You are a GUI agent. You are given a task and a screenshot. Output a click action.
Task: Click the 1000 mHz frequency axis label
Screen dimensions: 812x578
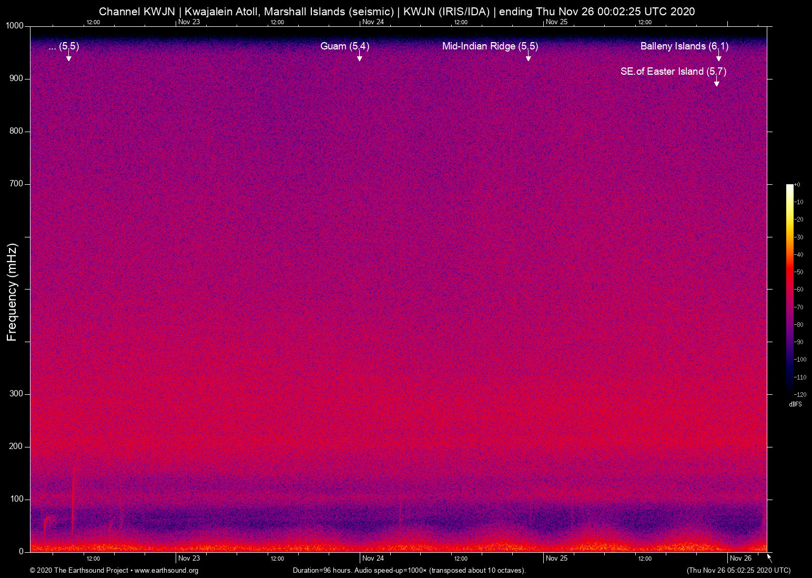[14, 26]
